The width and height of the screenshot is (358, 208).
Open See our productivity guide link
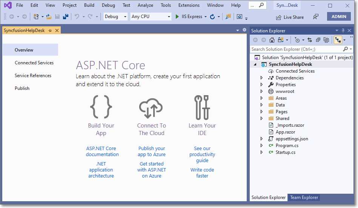point(202,154)
